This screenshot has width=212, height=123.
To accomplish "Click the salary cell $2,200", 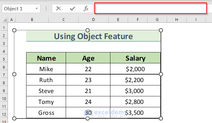I will point(135,80).
